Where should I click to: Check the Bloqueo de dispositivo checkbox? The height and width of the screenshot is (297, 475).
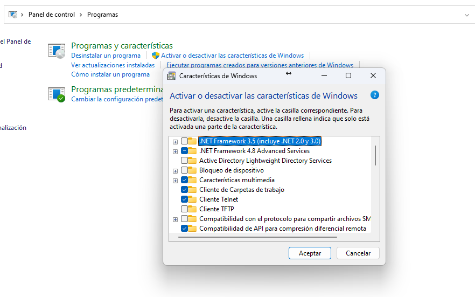click(184, 170)
